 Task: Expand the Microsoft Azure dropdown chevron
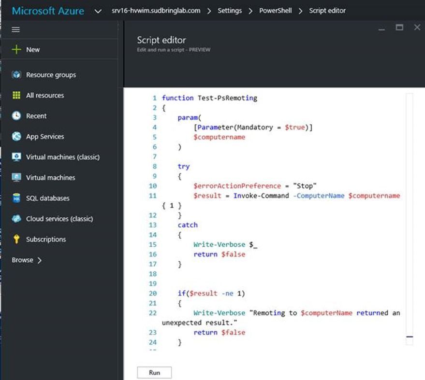pos(98,11)
